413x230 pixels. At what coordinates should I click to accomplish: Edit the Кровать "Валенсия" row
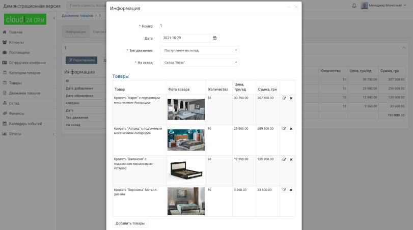pyautogui.click(x=284, y=159)
